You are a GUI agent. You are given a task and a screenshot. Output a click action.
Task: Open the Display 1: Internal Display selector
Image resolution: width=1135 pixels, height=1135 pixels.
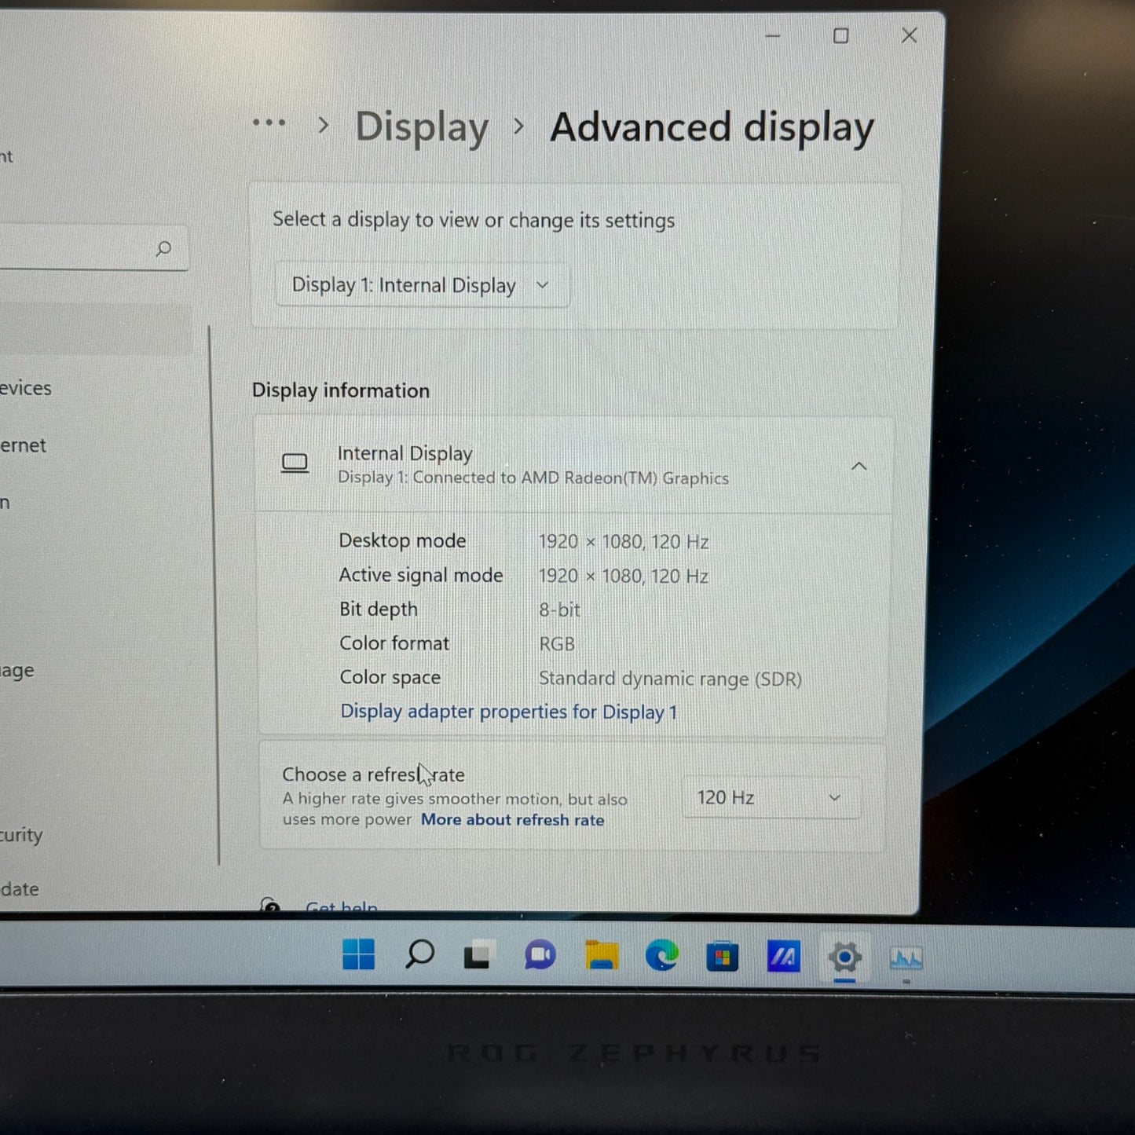[422, 285]
